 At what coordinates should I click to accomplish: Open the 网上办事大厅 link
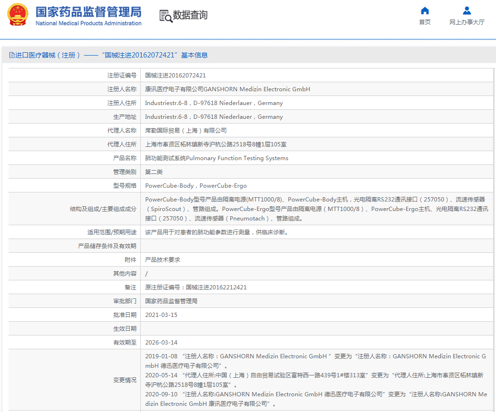[467, 22]
